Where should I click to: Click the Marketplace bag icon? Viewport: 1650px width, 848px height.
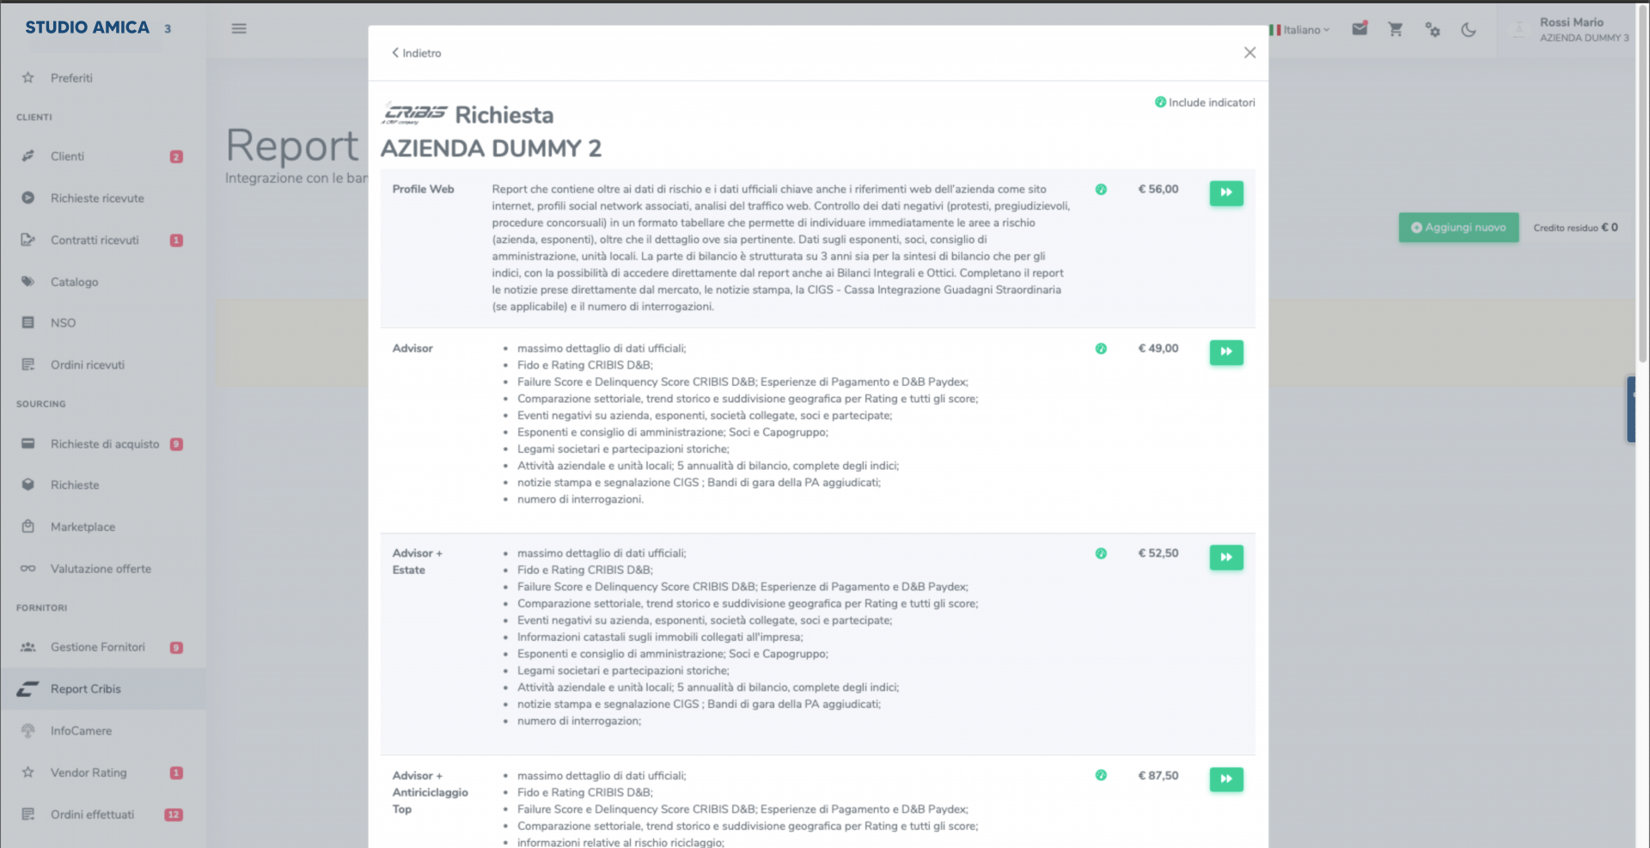pos(27,527)
